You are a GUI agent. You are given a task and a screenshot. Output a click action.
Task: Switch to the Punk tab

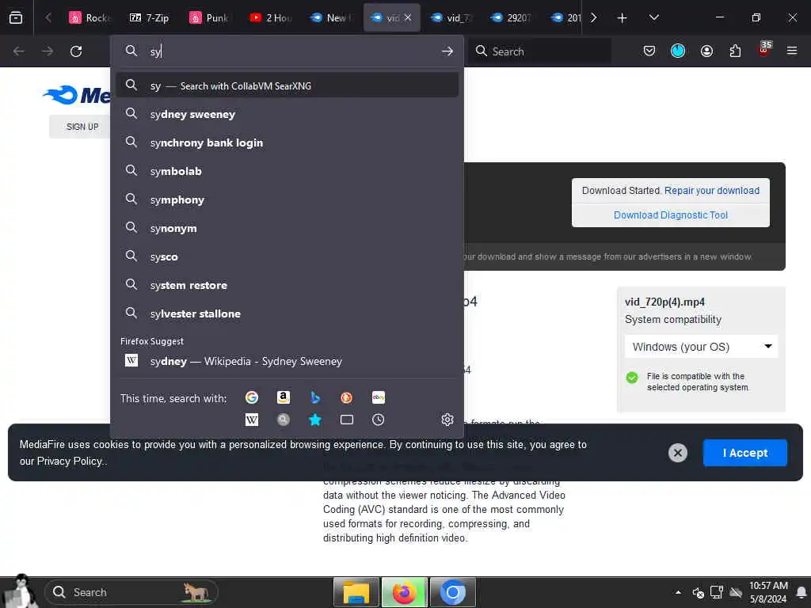click(x=209, y=18)
